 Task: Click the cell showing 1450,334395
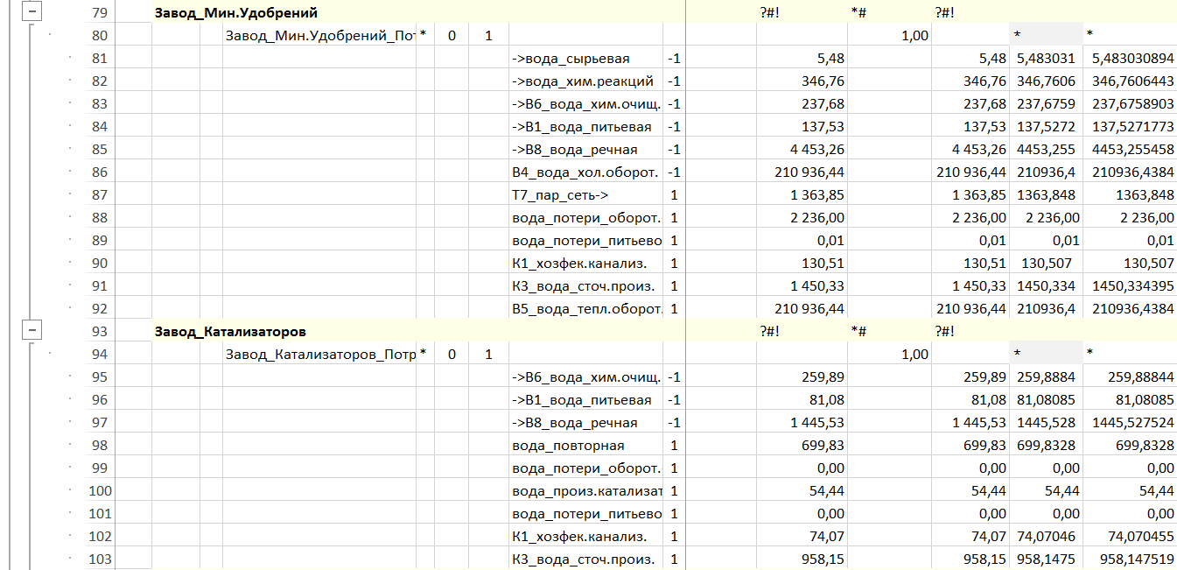click(1130, 286)
